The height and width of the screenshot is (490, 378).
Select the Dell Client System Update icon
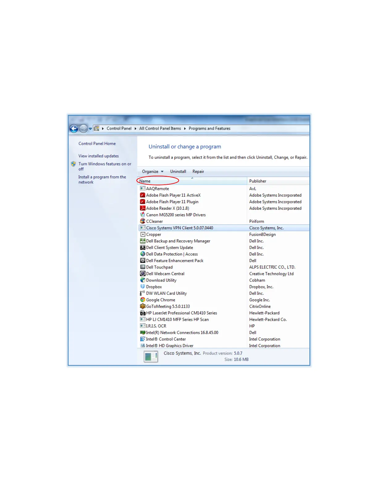coord(143,247)
